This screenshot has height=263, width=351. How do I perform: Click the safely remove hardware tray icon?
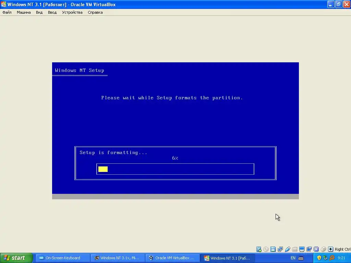[326, 258]
